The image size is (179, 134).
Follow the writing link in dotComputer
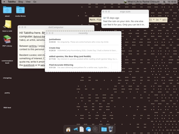click(33, 46)
